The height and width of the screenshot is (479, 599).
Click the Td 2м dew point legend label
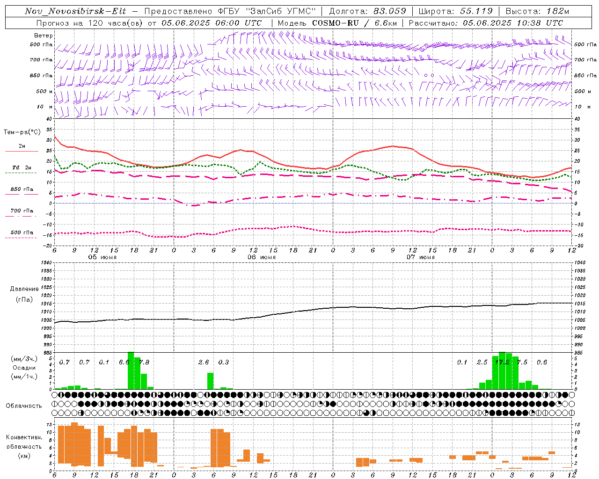[x=22, y=167]
